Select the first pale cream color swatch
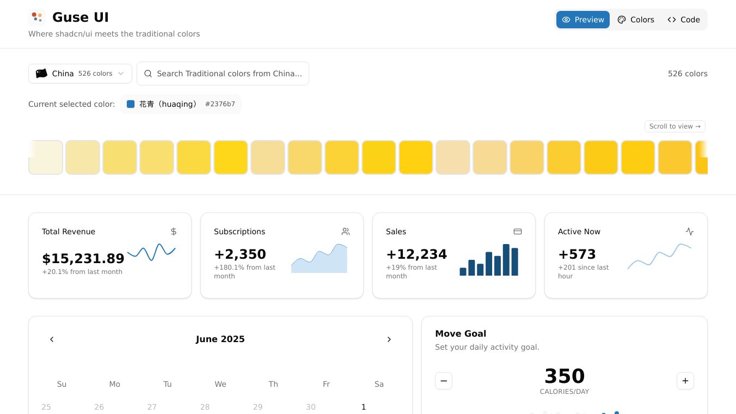This screenshot has height=414, width=736. [x=46, y=157]
